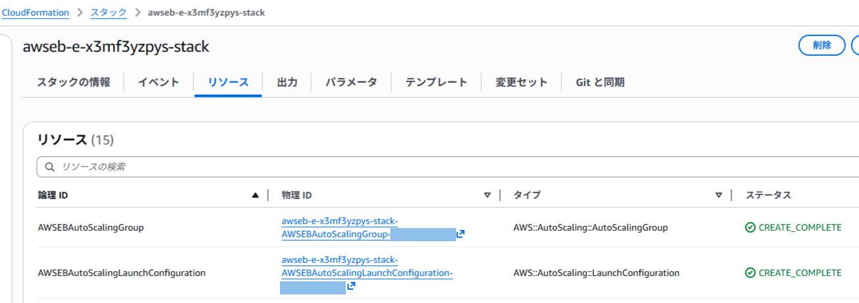Screen dimensions: 859x303
Task: Open AWSEBAutoScalingGroup physical ID link
Action: (x=340, y=227)
